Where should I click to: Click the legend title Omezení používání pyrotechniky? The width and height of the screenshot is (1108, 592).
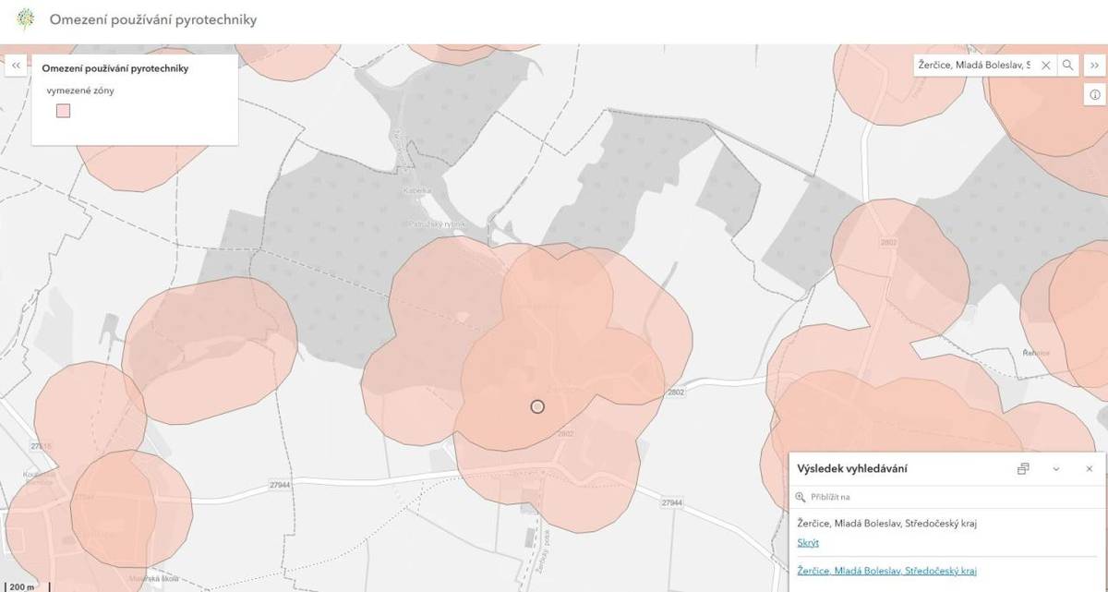point(115,68)
